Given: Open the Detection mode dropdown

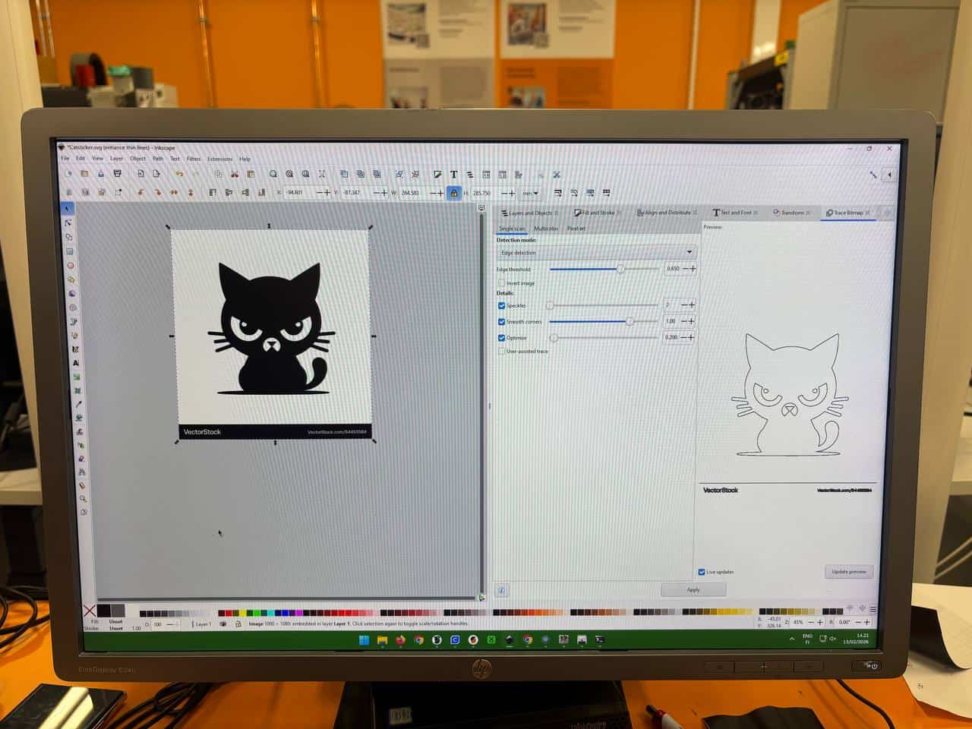Looking at the screenshot, I should [x=596, y=252].
